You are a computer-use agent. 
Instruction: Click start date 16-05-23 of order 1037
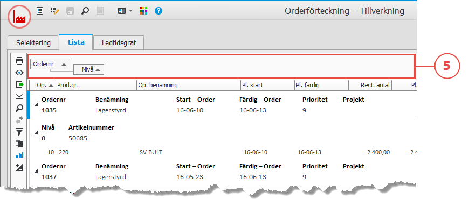click(x=190, y=177)
